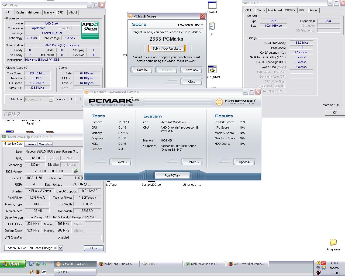This screenshot has width=345, height=276.
Task: Open the pifast41 desktop icon
Action: [212, 7]
